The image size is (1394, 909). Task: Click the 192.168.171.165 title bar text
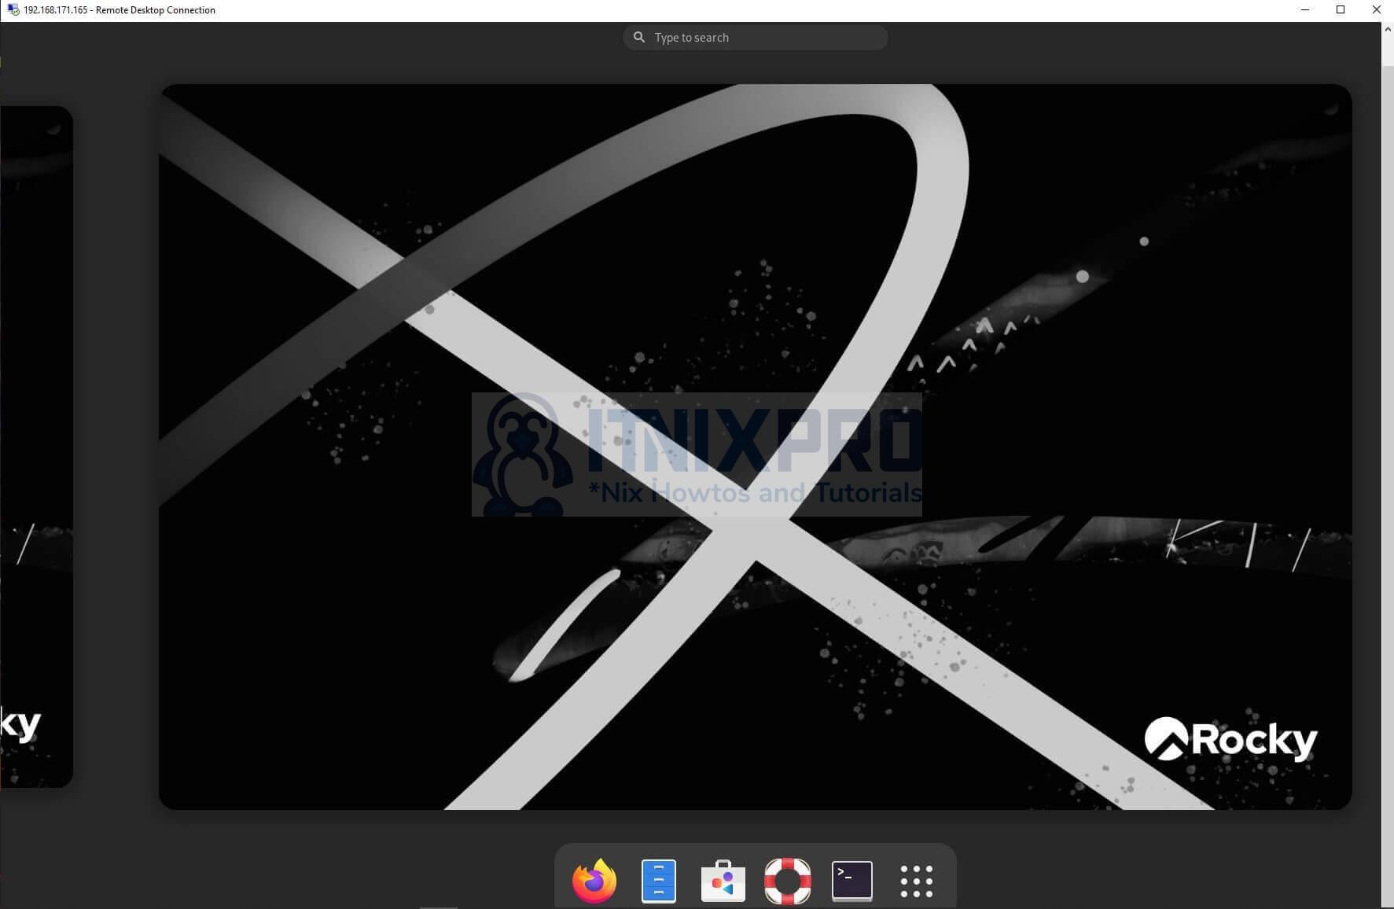pos(55,10)
